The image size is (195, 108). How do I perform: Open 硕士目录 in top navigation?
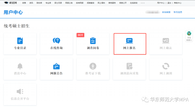58,3
